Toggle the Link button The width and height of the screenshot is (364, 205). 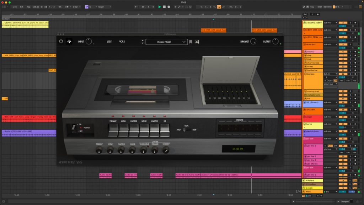(x=15, y=7)
